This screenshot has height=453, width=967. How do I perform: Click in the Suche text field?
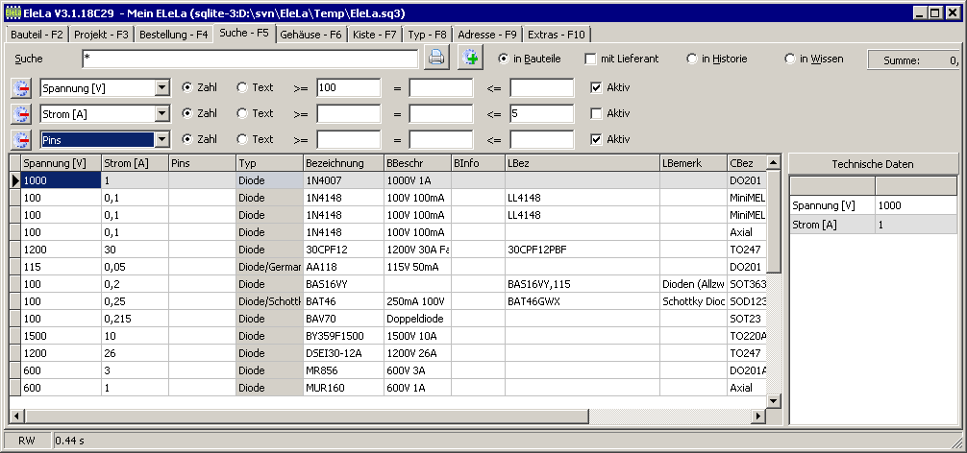250,60
